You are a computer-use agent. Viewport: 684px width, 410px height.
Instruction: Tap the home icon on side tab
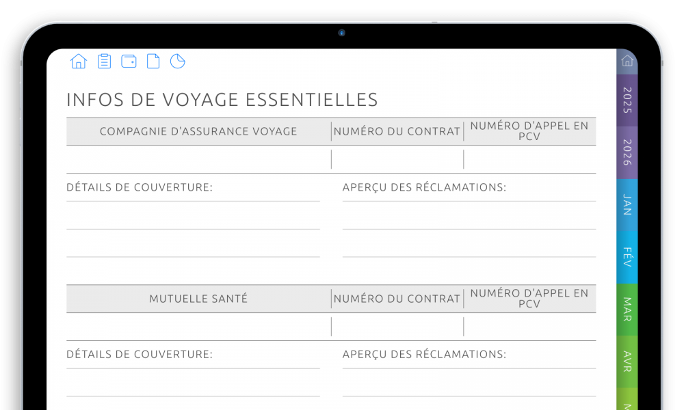tap(627, 61)
